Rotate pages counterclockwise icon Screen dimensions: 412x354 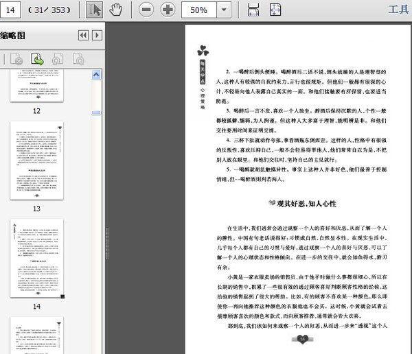pyautogui.click(x=58, y=59)
